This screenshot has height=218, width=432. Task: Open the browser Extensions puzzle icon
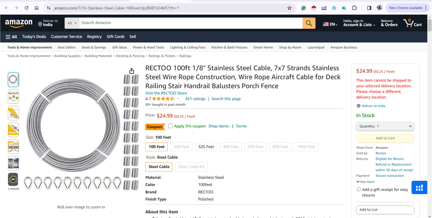click(x=354, y=8)
